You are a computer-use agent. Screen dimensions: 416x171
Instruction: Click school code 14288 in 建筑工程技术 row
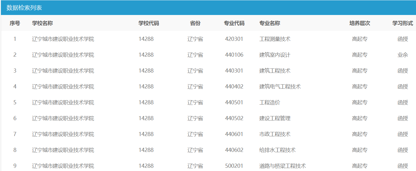[x=146, y=71]
